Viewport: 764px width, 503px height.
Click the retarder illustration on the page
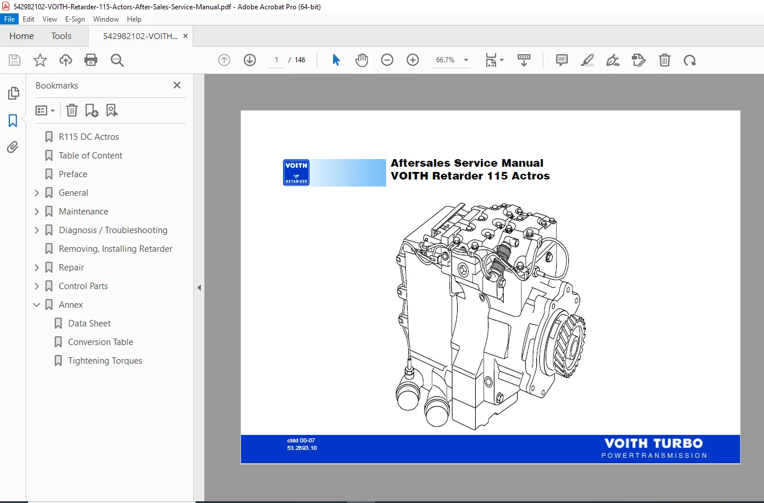click(490, 315)
